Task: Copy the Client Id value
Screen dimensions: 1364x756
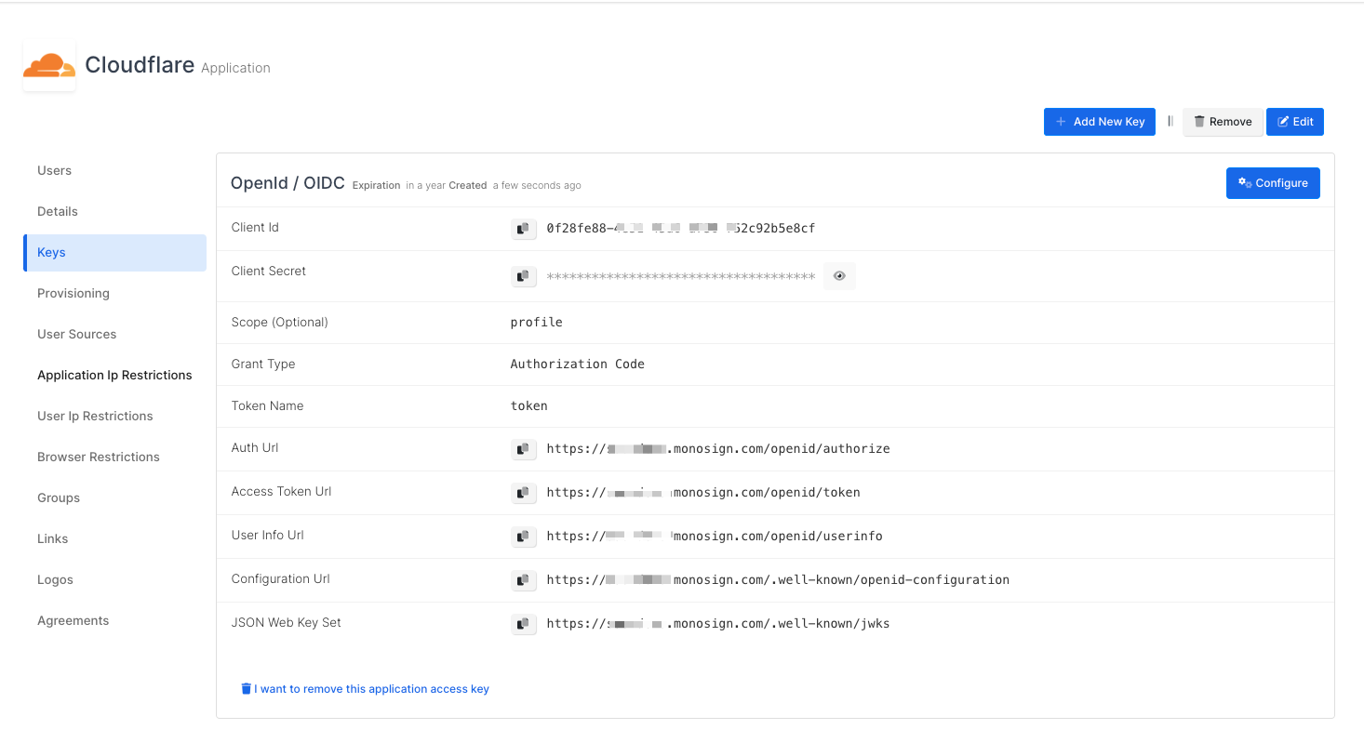Action: [523, 229]
